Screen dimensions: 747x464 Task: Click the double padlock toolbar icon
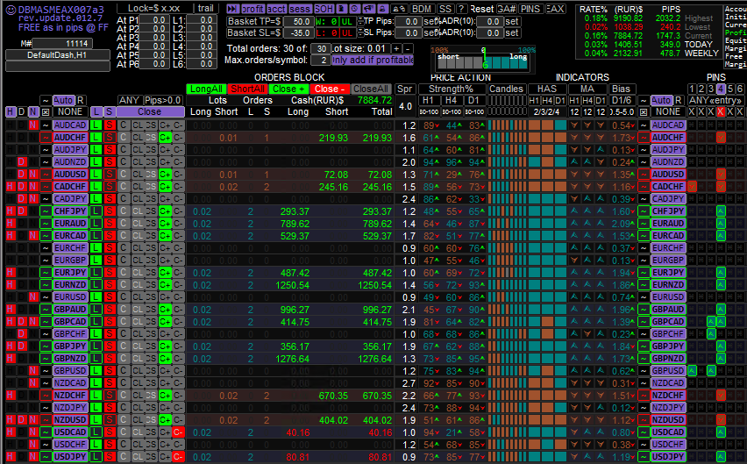click(x=399, y=9)
